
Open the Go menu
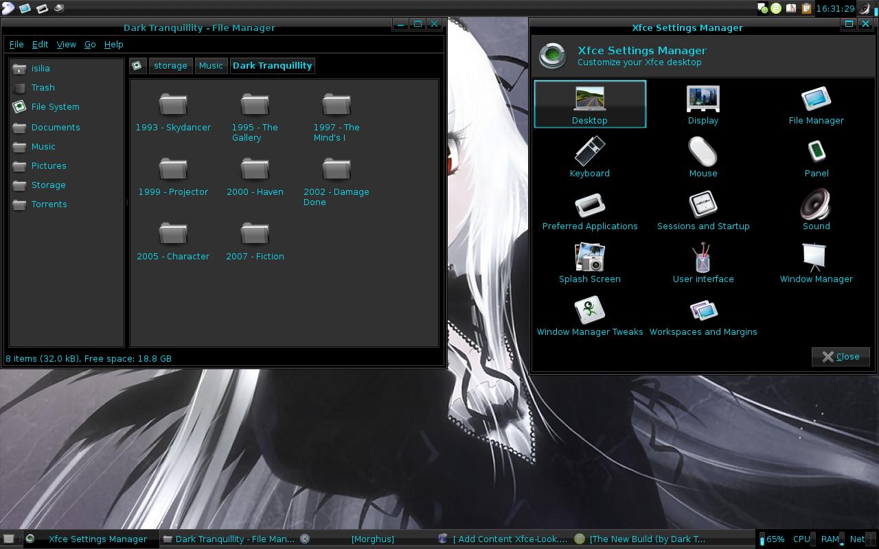point(90,44)
